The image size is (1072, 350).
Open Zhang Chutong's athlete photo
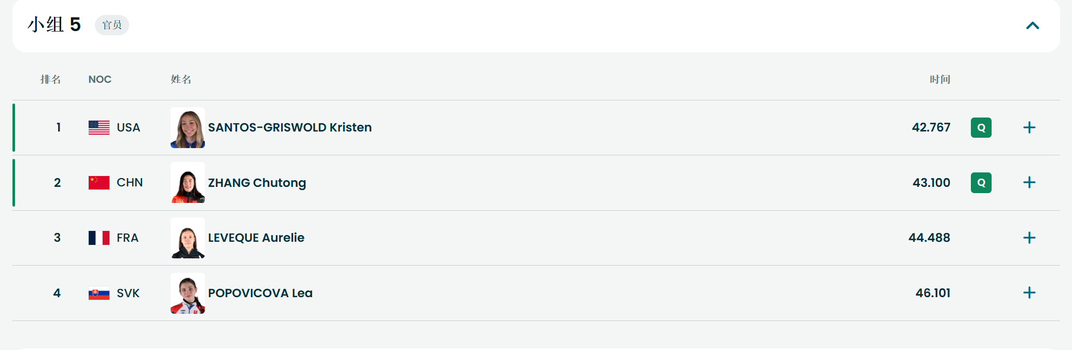coord(188,183)
